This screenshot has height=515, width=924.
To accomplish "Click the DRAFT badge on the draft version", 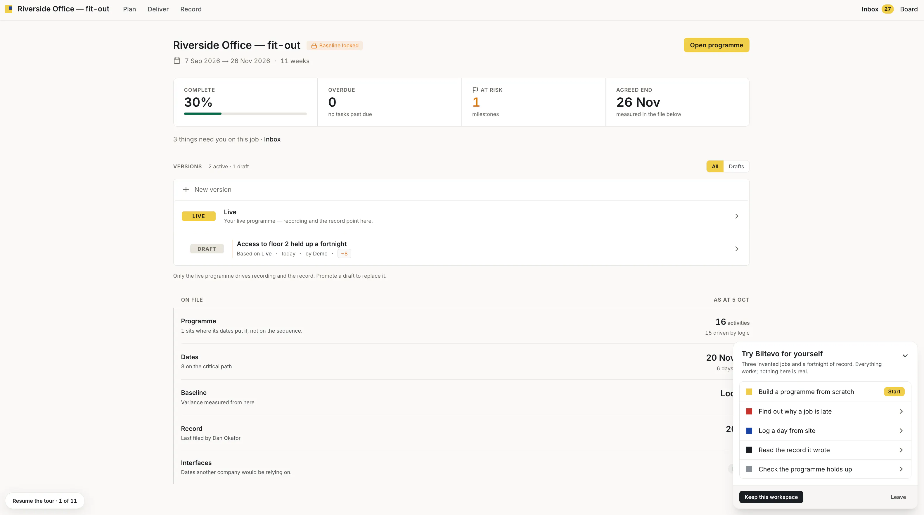I will click(x=207, y=249).
